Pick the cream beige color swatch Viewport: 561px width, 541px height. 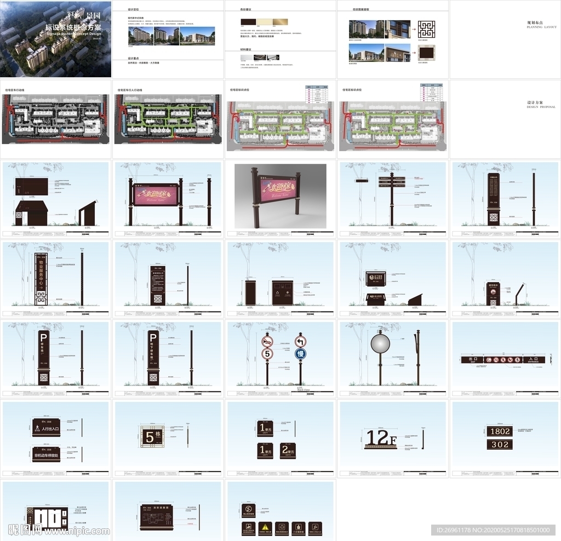point(264,22)
